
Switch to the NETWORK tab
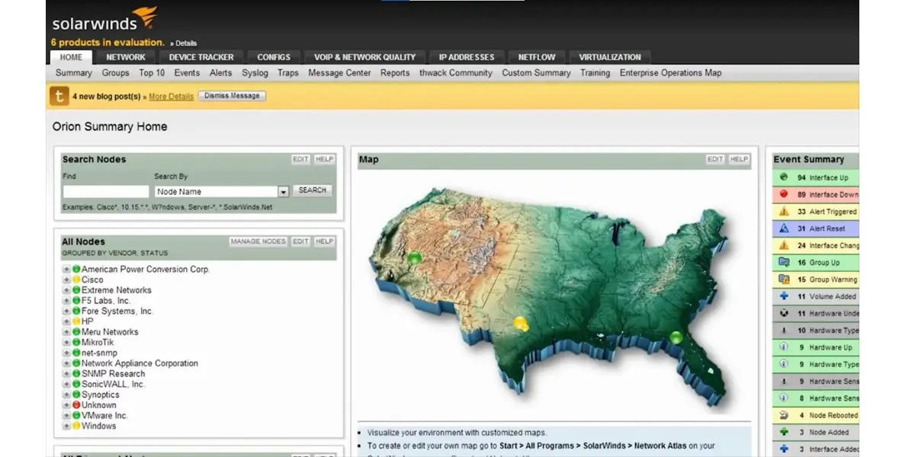[x=126, y=57]
